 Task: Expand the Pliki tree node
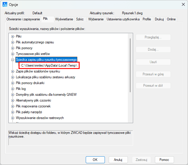coord(12,36)
